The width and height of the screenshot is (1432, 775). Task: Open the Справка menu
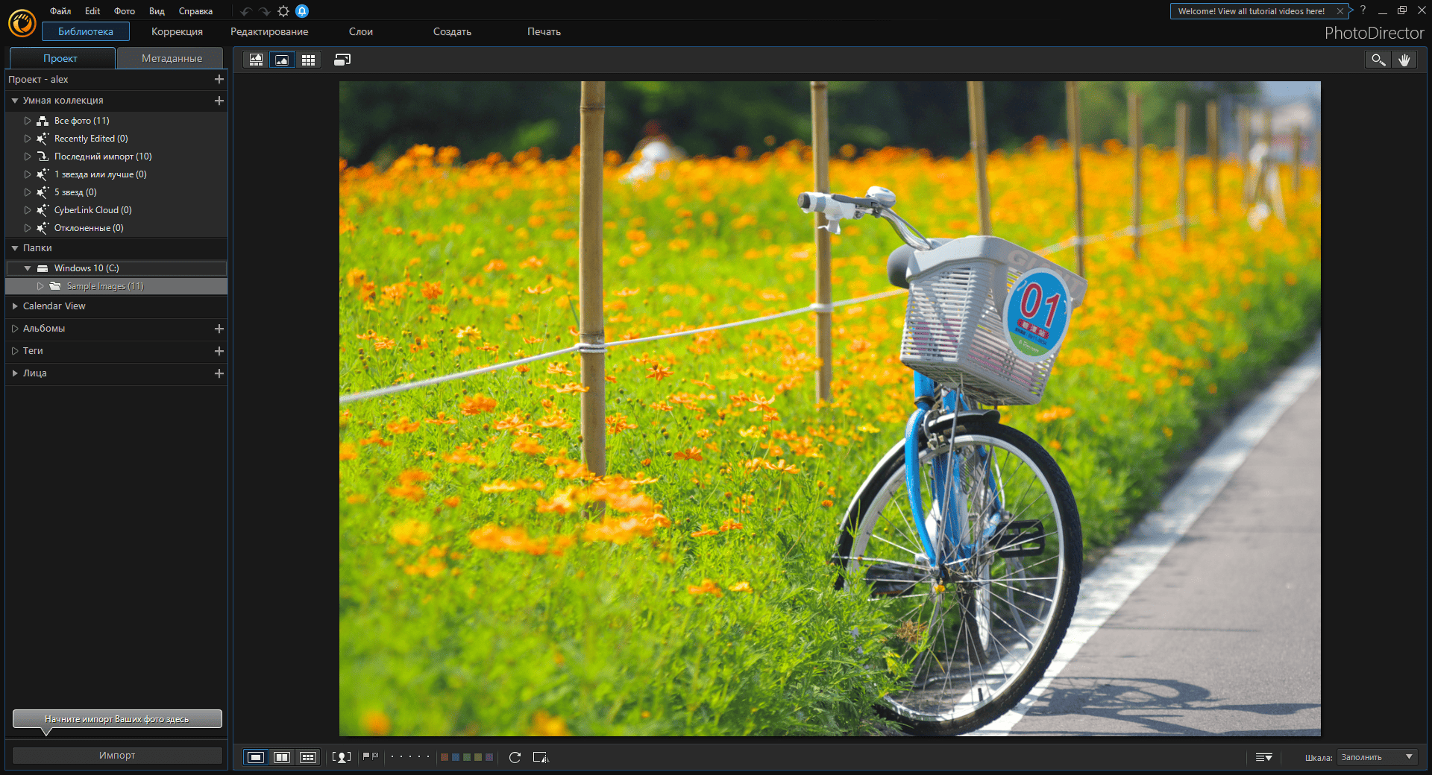pyautogui.click(x=195, y=11)
